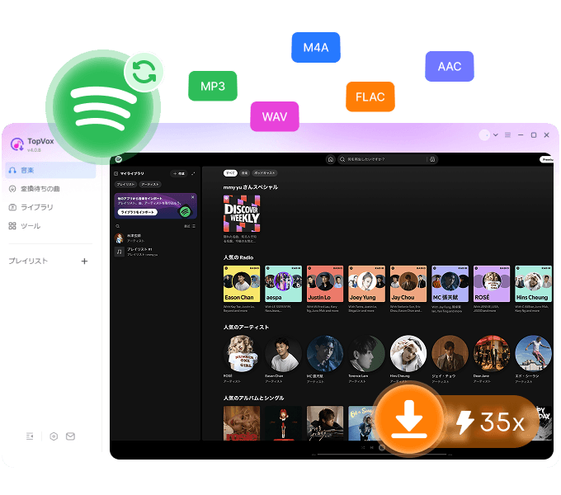The width and height of the screenshot is (561, 495).
Task: Open the MC 張天賦 radio card
Action: click(x=450, y=284)
